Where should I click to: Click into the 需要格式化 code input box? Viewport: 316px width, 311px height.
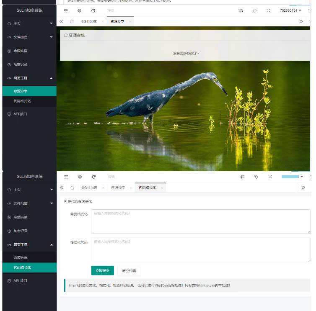(200, 221)
